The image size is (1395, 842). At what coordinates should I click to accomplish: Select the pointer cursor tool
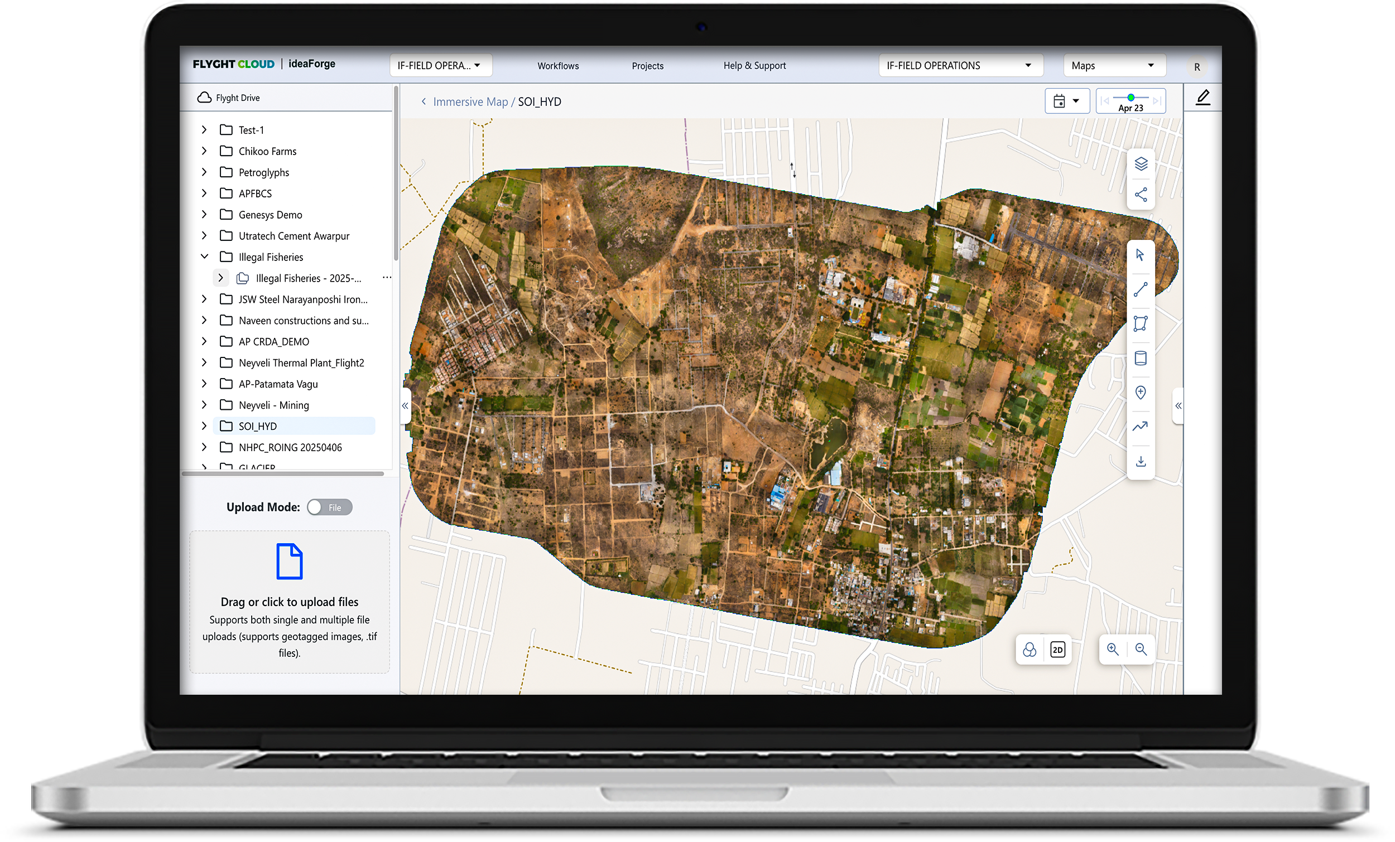1140,255
